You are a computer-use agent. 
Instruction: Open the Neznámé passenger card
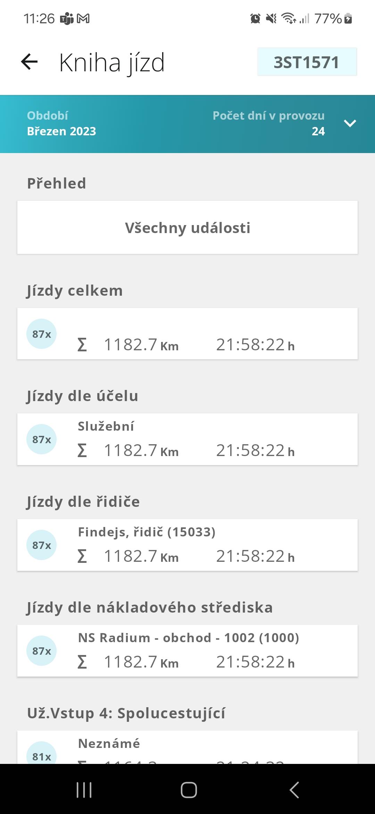(187, 747)
